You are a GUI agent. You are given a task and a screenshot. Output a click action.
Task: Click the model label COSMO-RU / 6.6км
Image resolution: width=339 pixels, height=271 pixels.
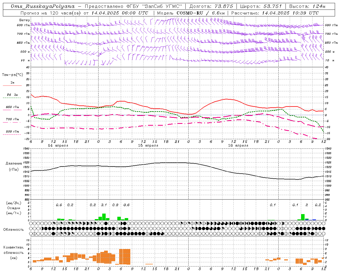coord(200,13)
